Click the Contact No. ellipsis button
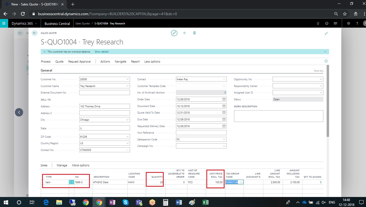Viewport: 366px width, 207px height. (128, 150)
